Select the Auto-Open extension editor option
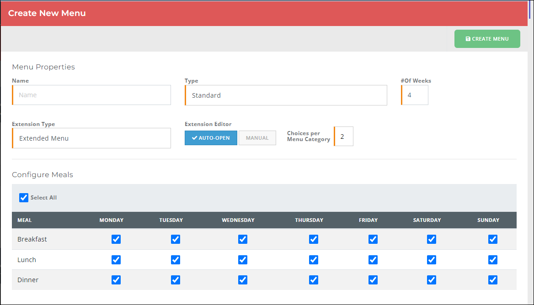The height and width of the screenshot is (305, 534). [211, 137]
